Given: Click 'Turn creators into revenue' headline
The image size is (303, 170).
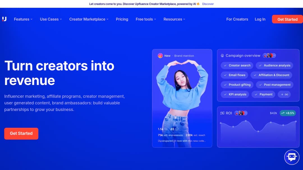Looking at the screenshot, I should click(x=59, y=73).
